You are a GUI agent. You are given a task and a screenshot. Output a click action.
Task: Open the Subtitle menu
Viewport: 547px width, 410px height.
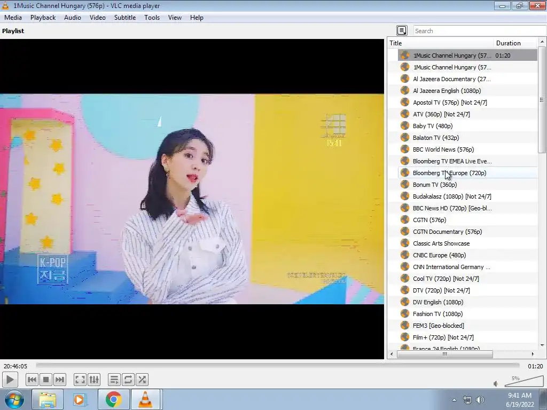[125, 18]
